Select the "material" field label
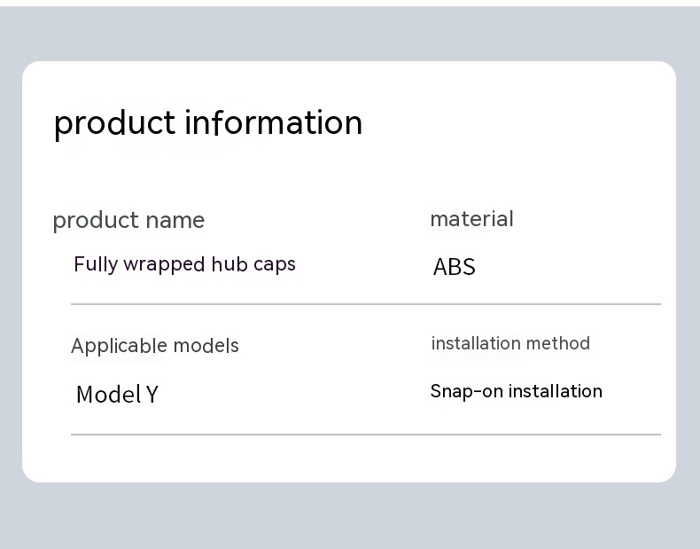700x549 pixels. tap(471, 219)
